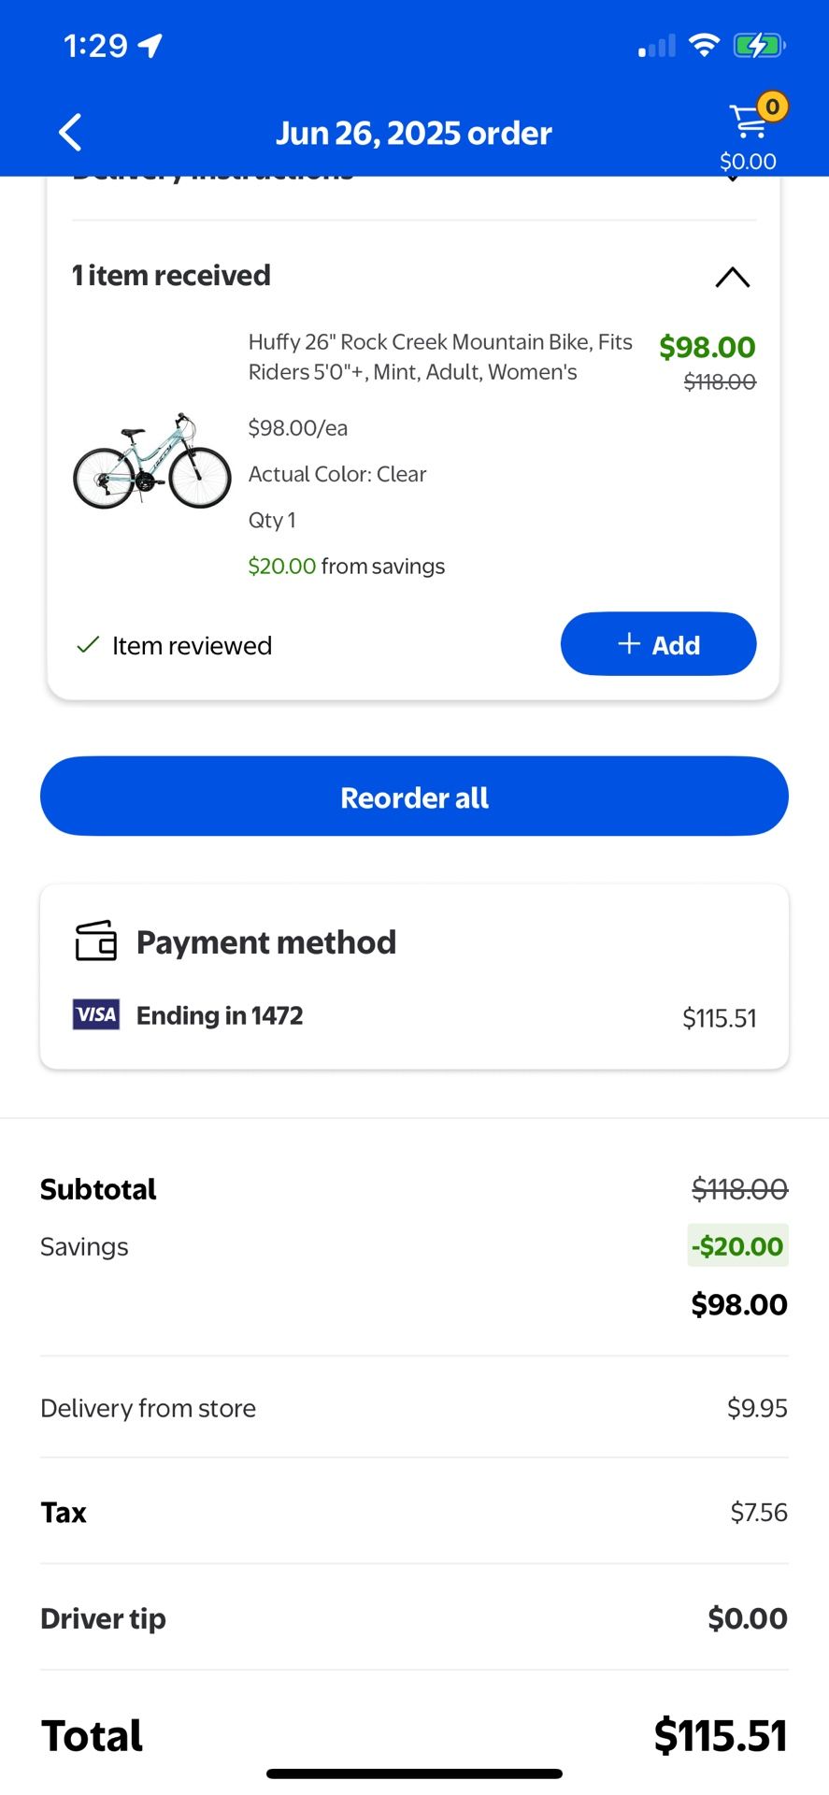Tap the Add button
Image resolution: width=829 pixels, height=1795 pixels.
click(x=658, y=643)
